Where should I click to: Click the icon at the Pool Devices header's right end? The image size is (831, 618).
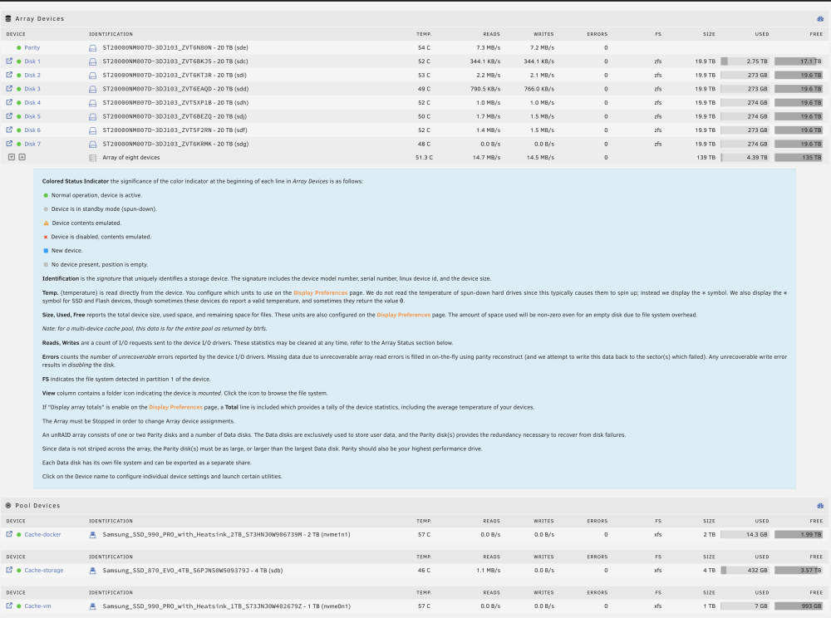click(820, 506)
